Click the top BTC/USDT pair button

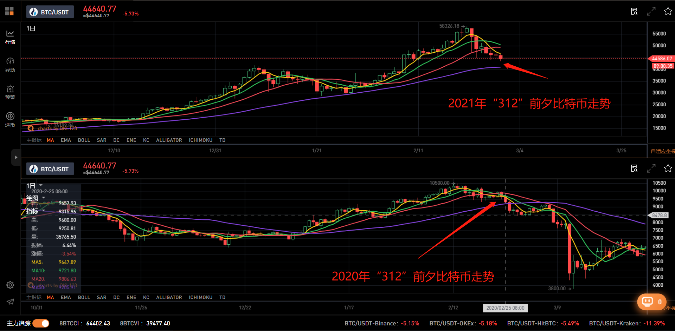[x=50, y=12]
